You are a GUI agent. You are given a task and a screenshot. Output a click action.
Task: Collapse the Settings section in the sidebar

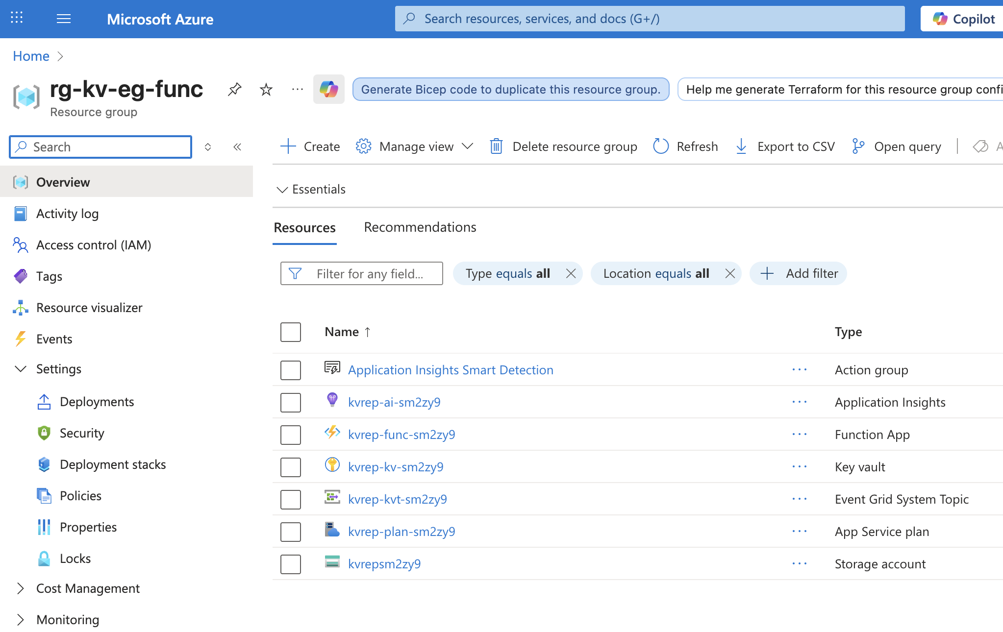21,369
